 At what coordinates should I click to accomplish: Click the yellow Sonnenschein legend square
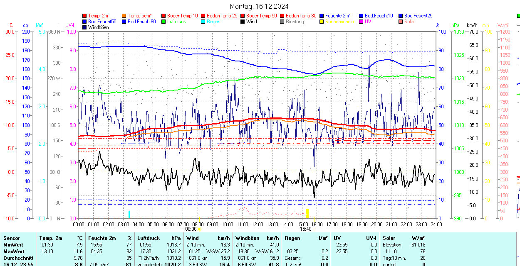point(322,22)
